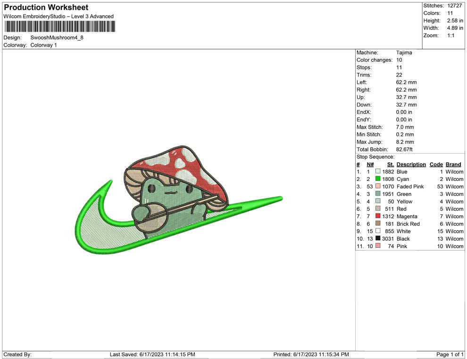The height and width of the screenshot is (359, 467).
Task: Click the 'Description' column header
Action: click(x=411, y=164)
